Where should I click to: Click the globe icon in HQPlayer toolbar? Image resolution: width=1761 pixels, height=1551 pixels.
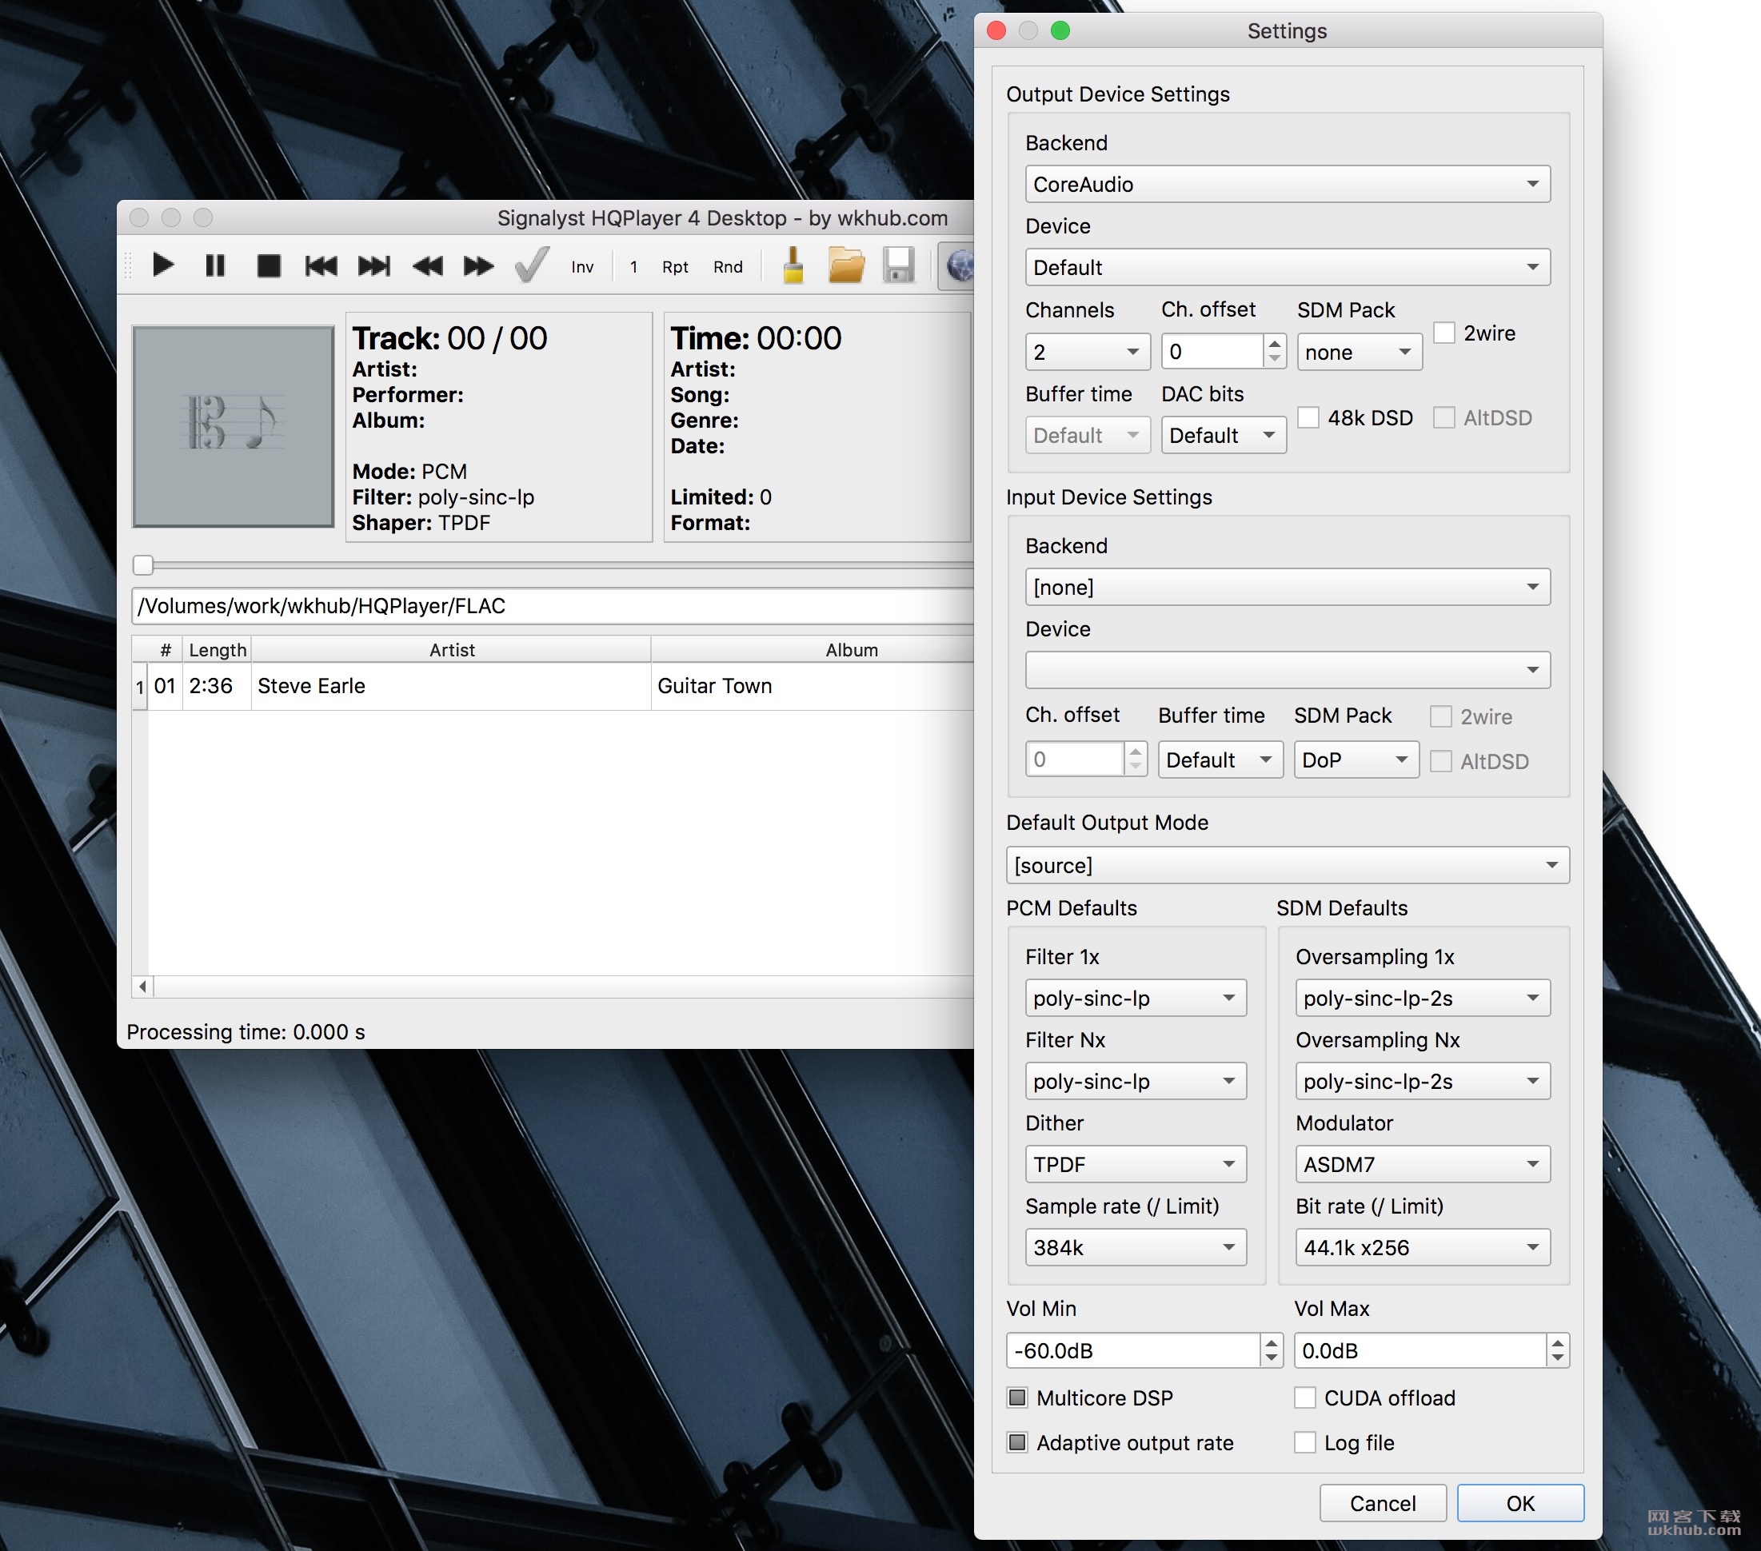click(x=957, y=265)
